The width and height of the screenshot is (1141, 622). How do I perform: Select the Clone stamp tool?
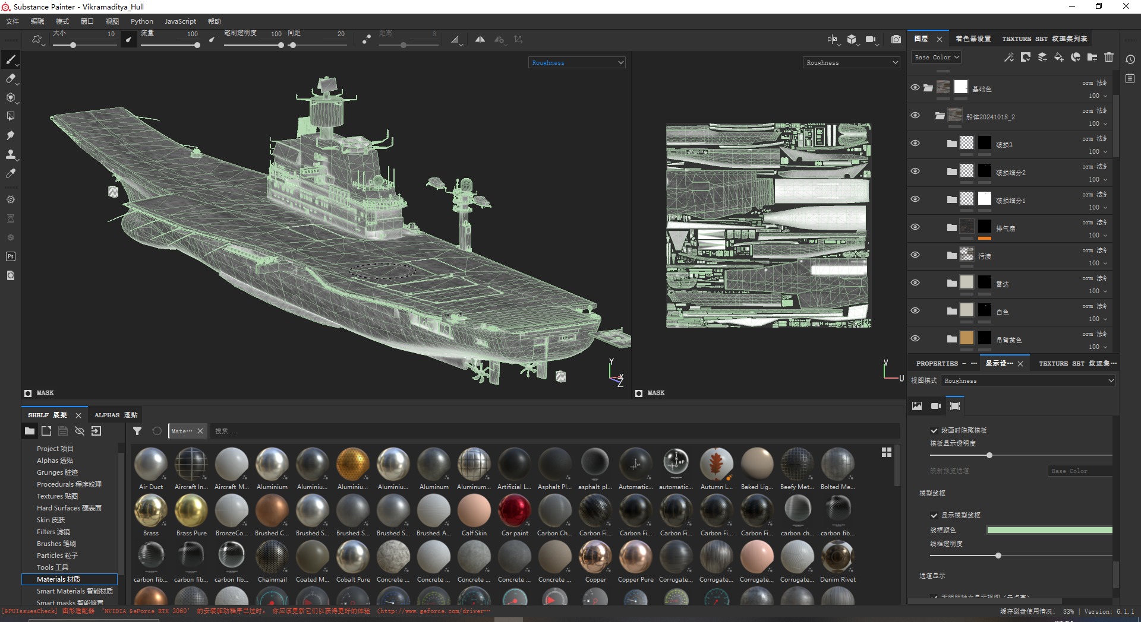click(x=10, y=154)
